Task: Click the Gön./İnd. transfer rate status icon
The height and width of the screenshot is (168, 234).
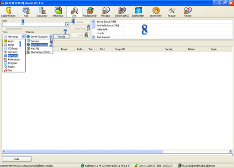Action: pyautogui.click(x=136, y=166)
